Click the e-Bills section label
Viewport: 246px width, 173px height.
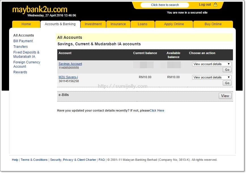click(x=64, y=95)
